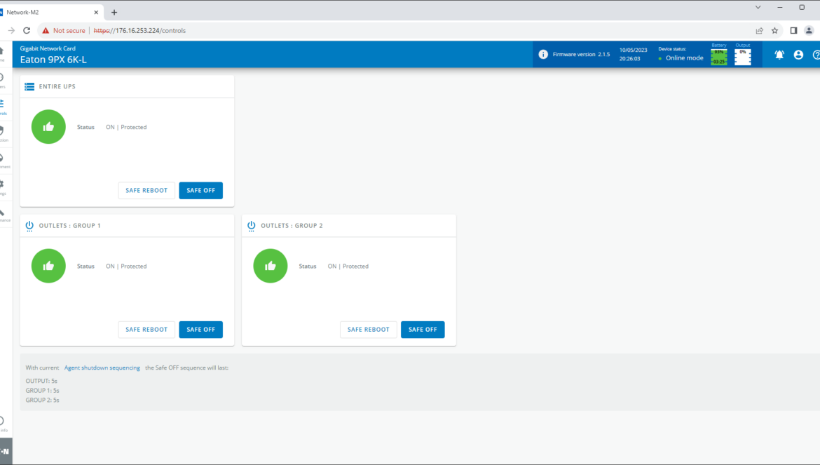Click the Group 1 thumbs-up status icon
The image size is (820, 465).
(48, 266)
